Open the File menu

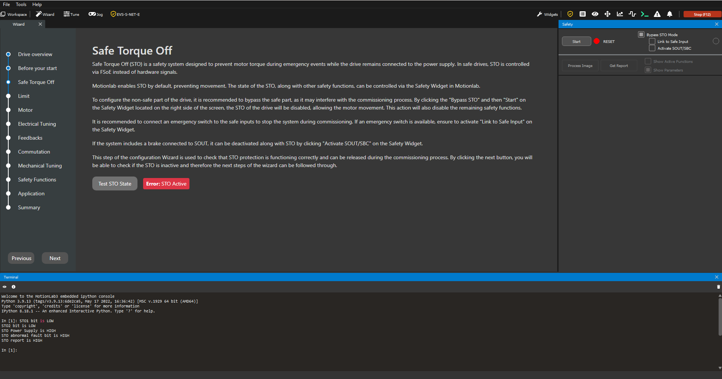(x=6, y=5)
